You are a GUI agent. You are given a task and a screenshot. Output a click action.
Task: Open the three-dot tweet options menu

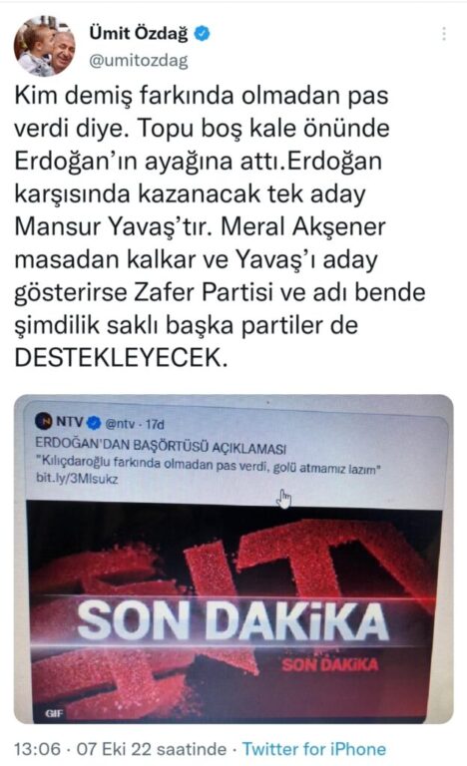click(x=443, y=34)
